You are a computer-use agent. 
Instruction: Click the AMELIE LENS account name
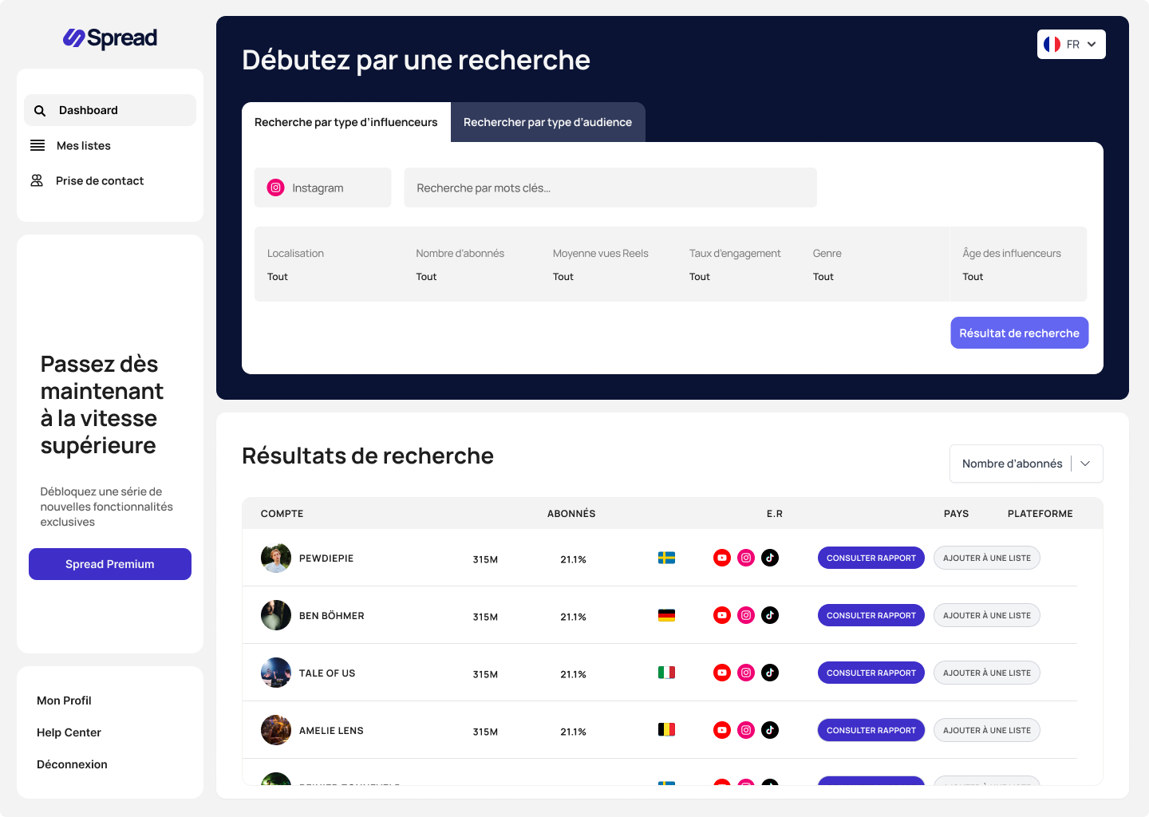tap(331, 731)
